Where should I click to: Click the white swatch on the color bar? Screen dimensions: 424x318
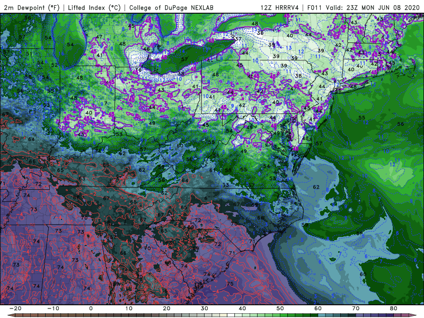(x=231, y=315)
